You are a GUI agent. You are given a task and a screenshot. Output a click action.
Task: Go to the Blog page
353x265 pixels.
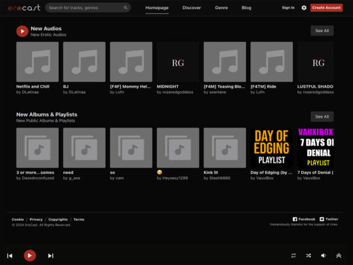click(246, 8)
